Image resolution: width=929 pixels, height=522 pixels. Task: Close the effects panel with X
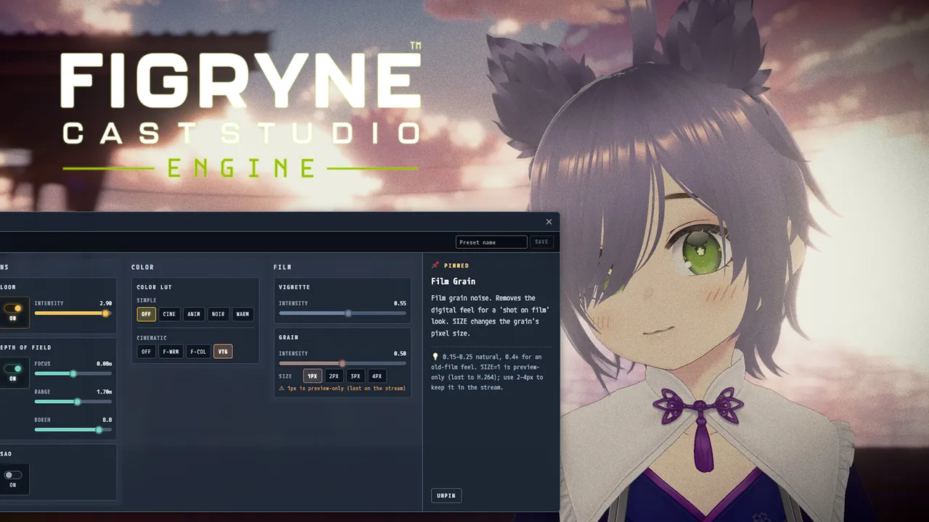tap(549, 222)
